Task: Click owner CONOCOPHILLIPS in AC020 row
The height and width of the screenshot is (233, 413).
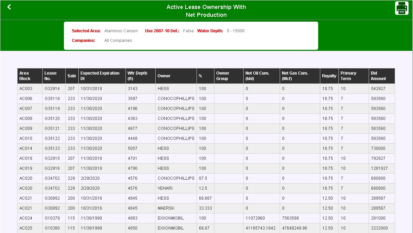Action: coord(176,178)
